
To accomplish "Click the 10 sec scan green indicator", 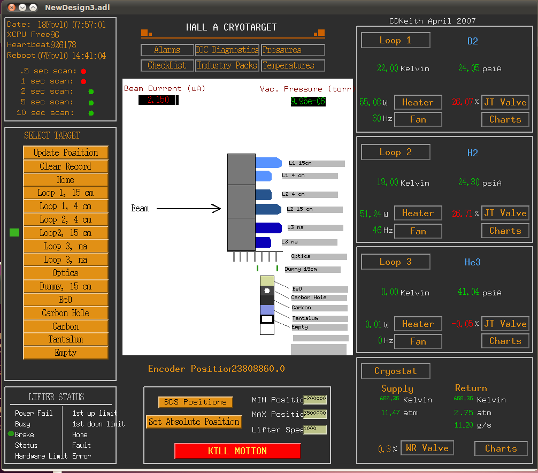I will coord(91,113).
